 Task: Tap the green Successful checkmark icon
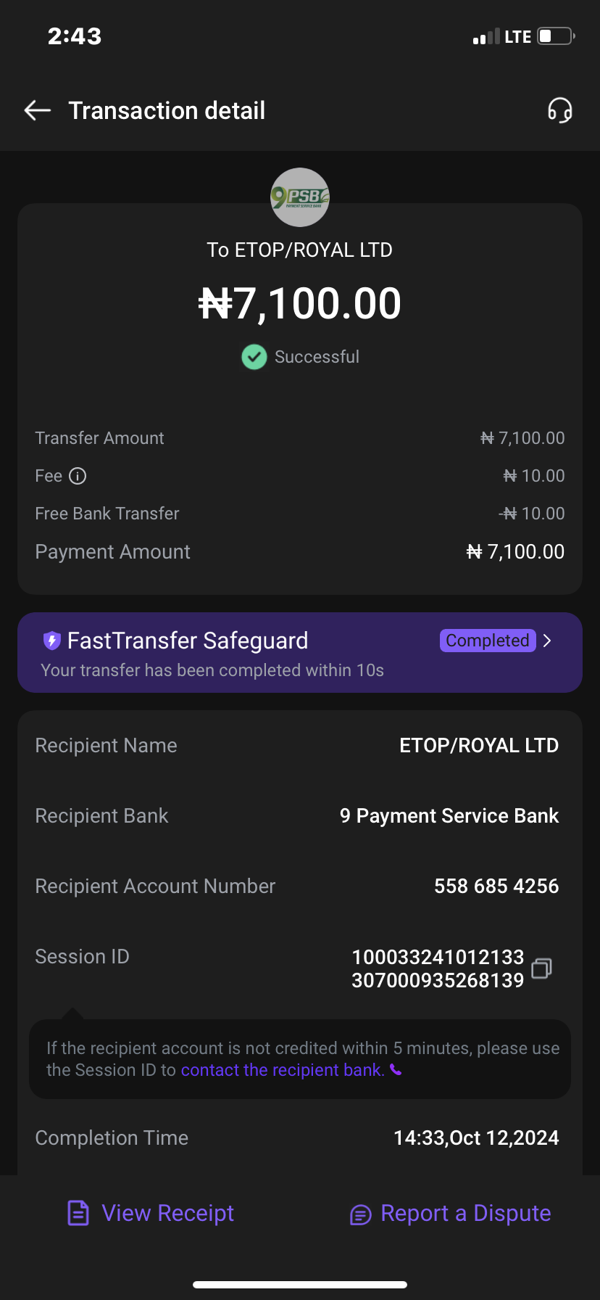tap(254, 357)
